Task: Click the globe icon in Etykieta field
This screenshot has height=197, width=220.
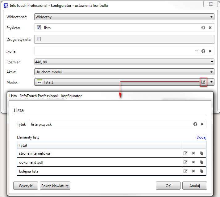Action: click(x=203, y=28)
